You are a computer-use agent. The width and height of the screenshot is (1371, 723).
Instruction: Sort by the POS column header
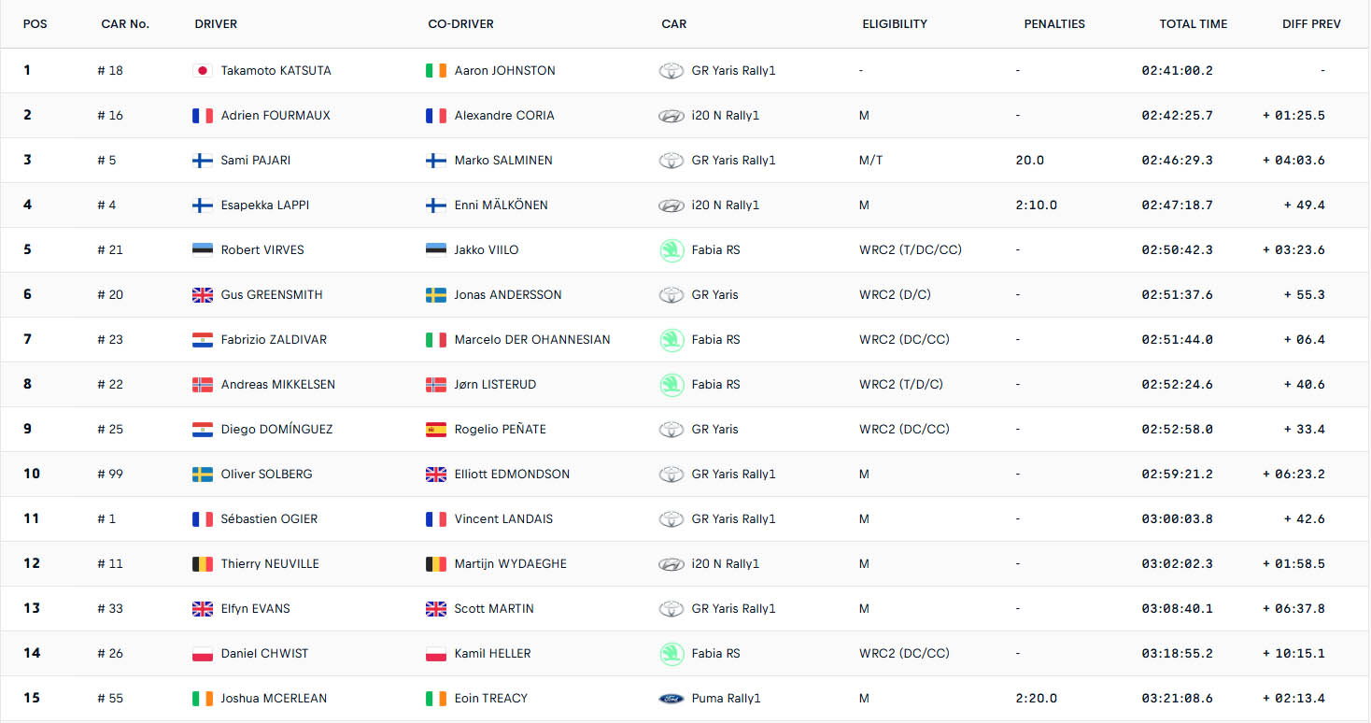[x=35, y=24]
